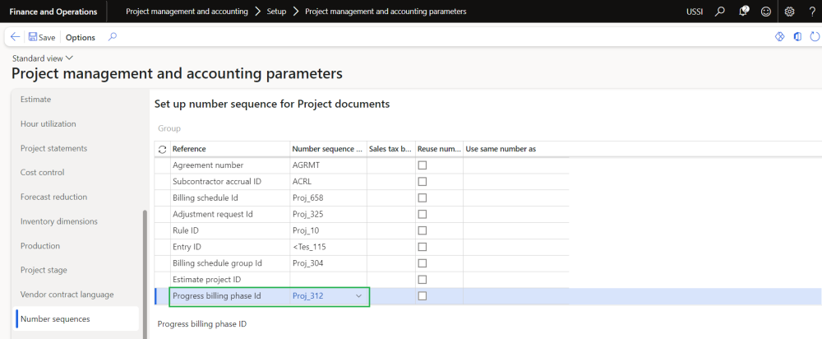Open the settings gear icon
The height and width of the screenshot is (339, 822).
tap(789, 12)
